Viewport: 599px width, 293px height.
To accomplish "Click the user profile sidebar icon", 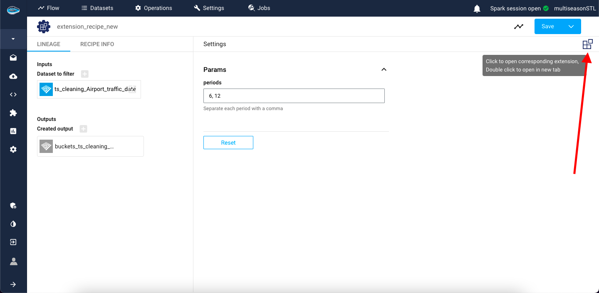I will click(13, 261).
